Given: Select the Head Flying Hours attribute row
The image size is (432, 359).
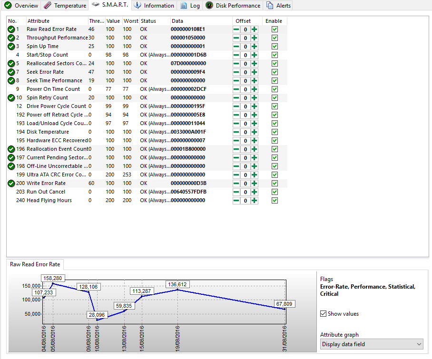Looking at the screenshot, I should point(147,200).
